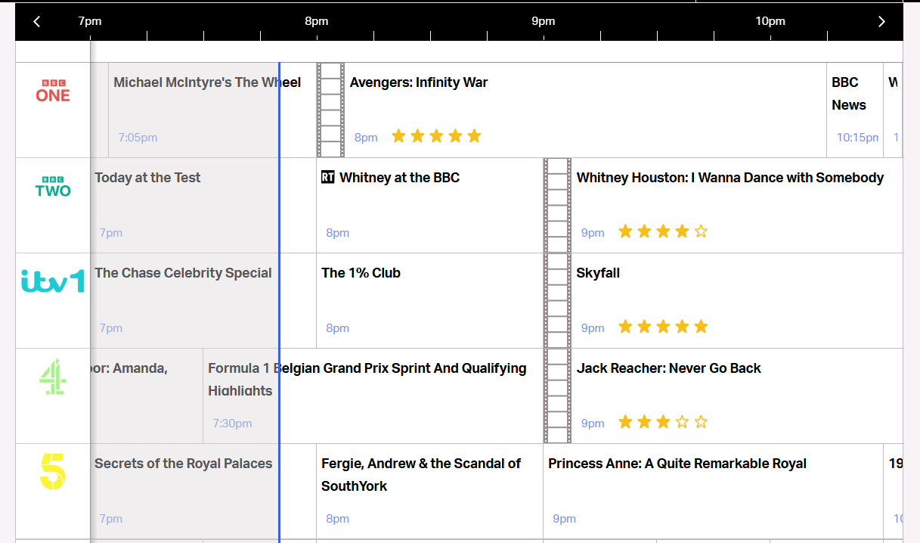Viewport: 920px width, 543px height.
Task: Click the 7pm time under The Chase Celebrity Special
Action: [x=110, y=328]
